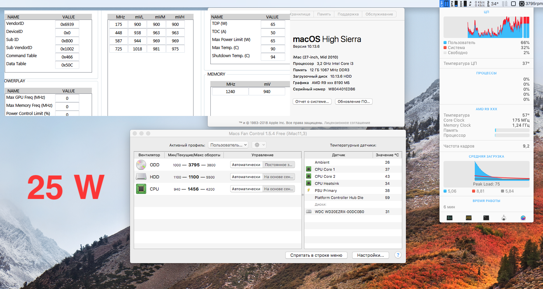
Task: Click the CPU Core 1 sensor chip icon
Action: pos(308,169)
